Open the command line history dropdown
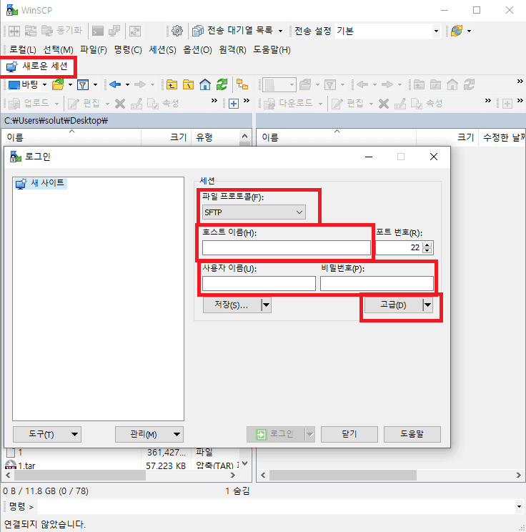Image resolution: width=526 pixels, height=532 pixels. click(x=519, y=507)
